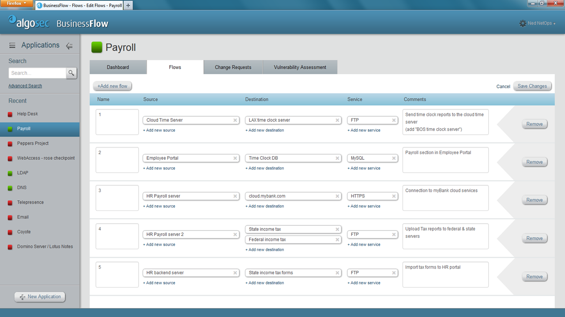Remove State income tax forms destination

click(337, 273)
